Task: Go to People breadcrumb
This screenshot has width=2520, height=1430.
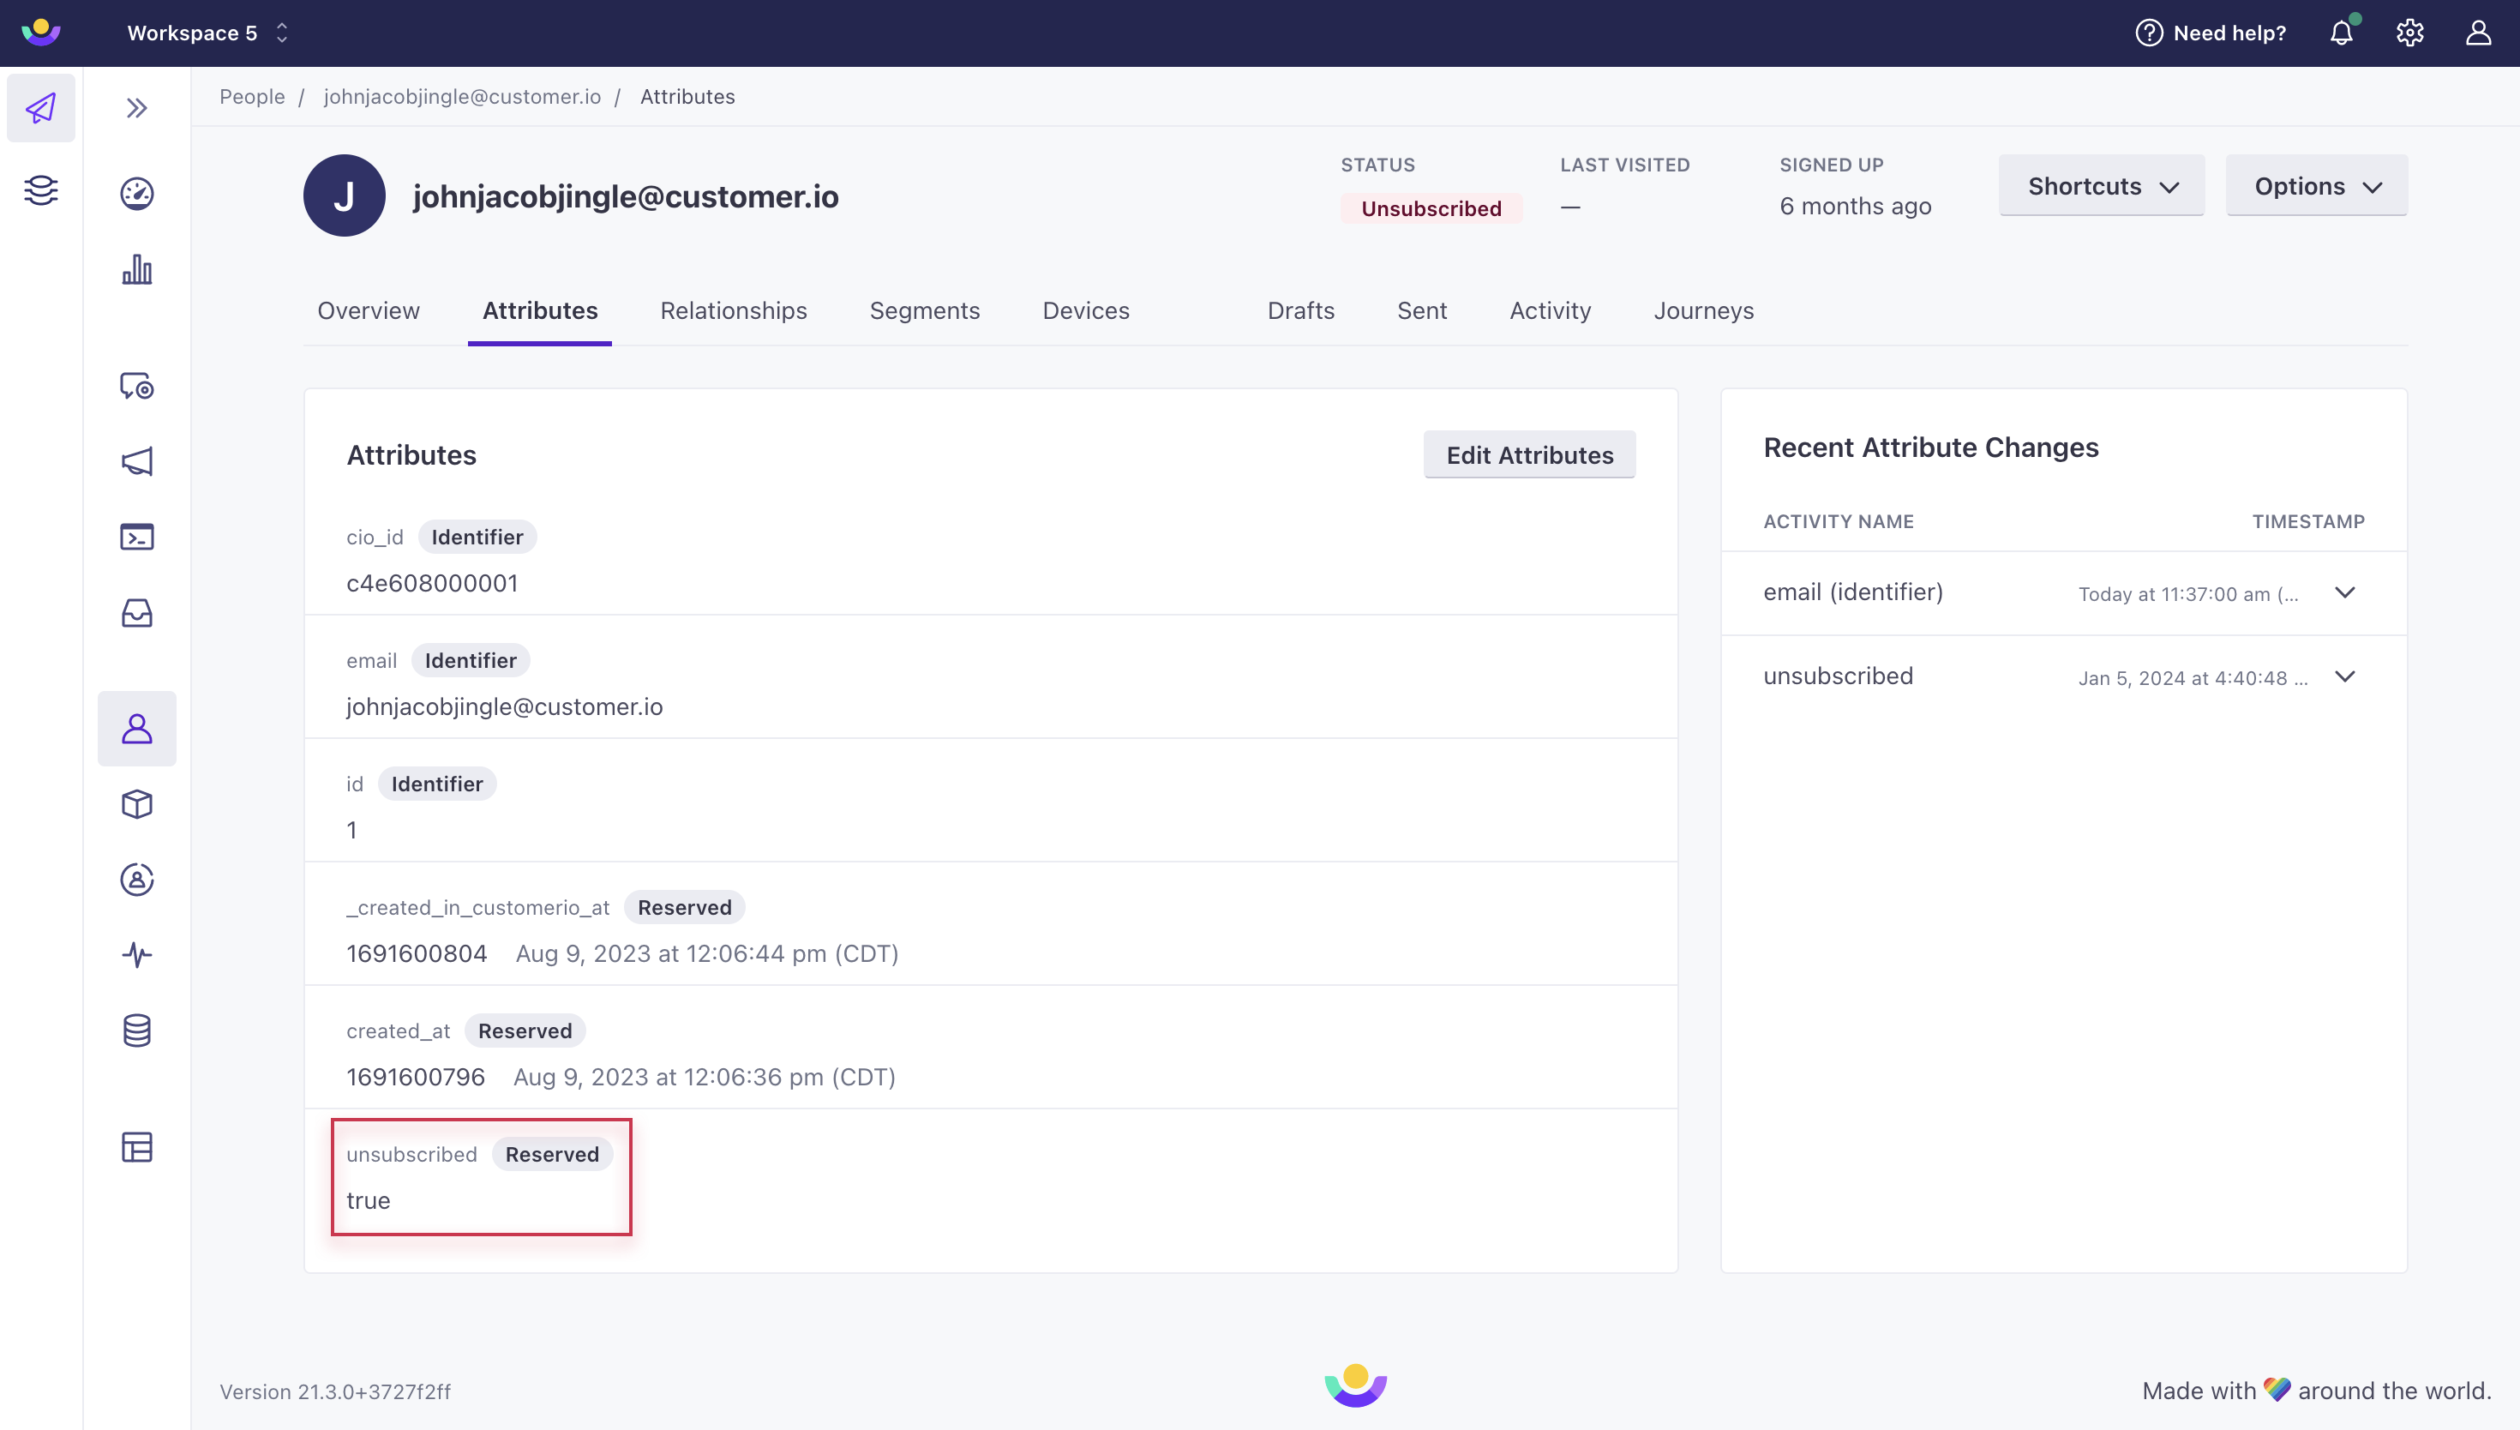Action: [x=252, y=96]
